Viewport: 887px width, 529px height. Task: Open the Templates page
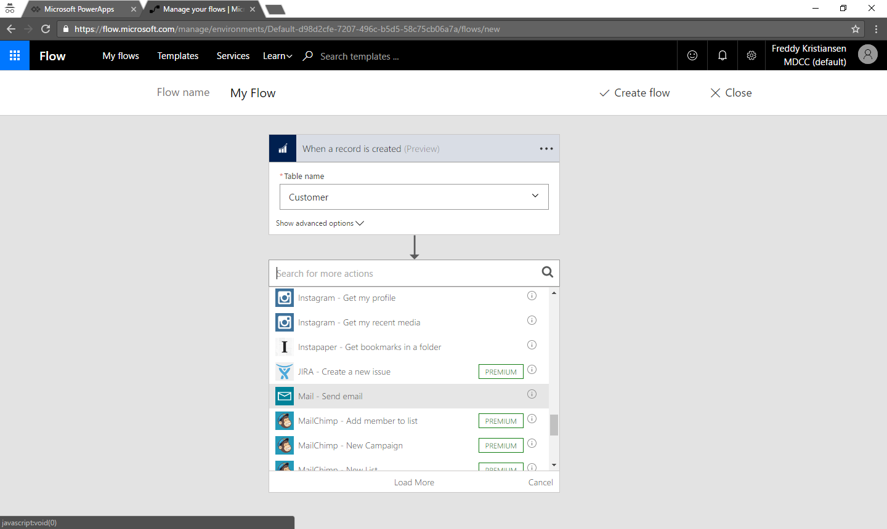point(177,56)
